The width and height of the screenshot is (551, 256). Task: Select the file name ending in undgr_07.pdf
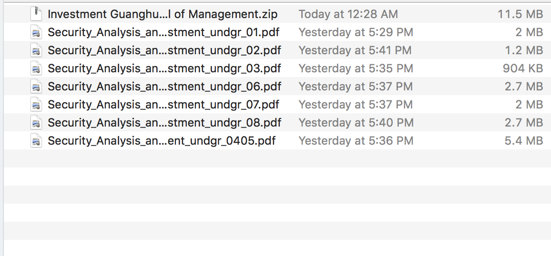(x=163, y=105)
